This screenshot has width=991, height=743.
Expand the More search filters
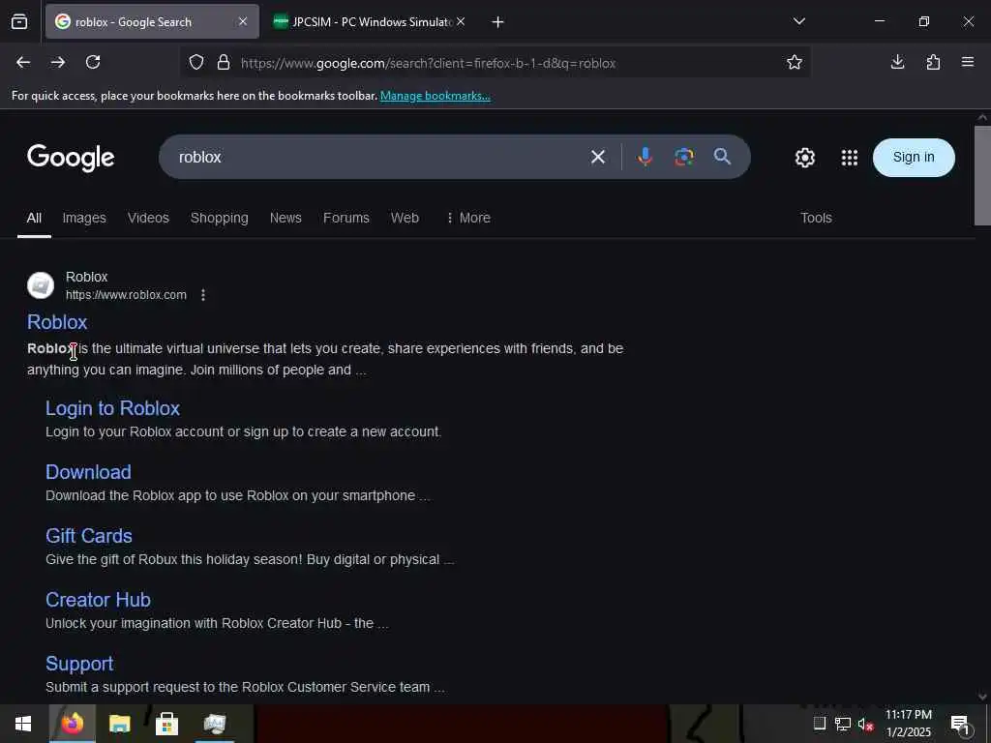(468, 218)
